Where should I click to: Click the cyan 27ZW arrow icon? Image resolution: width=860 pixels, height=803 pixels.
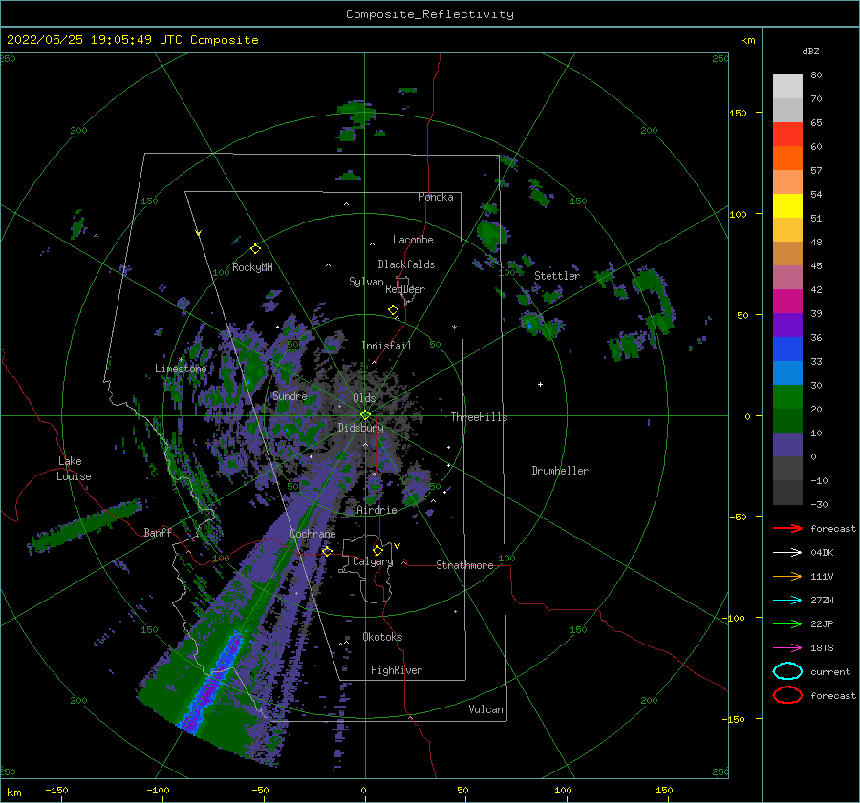[787, 601]
